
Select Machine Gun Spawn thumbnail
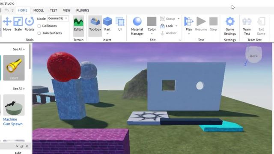(x=14, y=105)
